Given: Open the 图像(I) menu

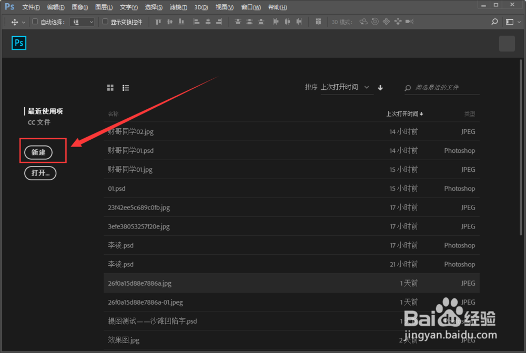Looking at the screenshot, I should click(80, 7).
